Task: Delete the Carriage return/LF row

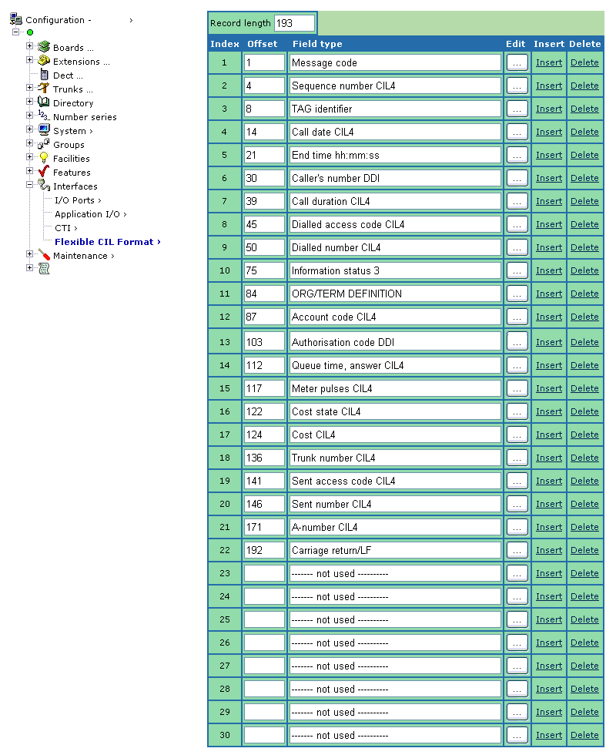Action: [584, 550]
